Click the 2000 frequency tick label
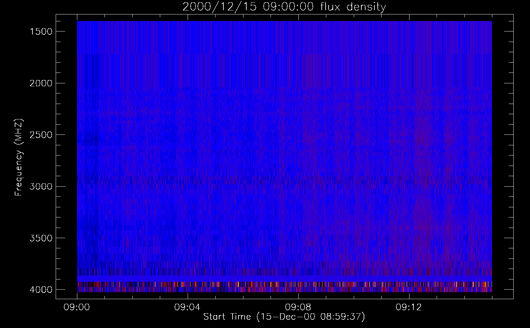This screenshot has width=530, height=328. (x=41, y=83)
